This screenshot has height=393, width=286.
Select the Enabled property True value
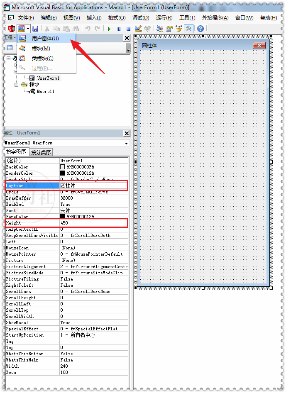tap(93, 204)
